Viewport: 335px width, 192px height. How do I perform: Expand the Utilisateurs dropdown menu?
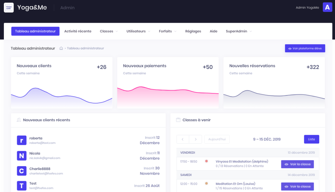pyautogui.click(x=138, y=31)
